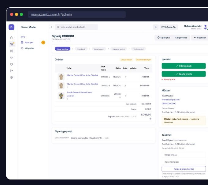Click the Tutar column header
Viewport: 208px width, 185px height.
click(147, 68)
